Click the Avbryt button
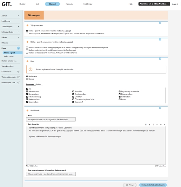This screenshot has height=187, width=181. 130,185
